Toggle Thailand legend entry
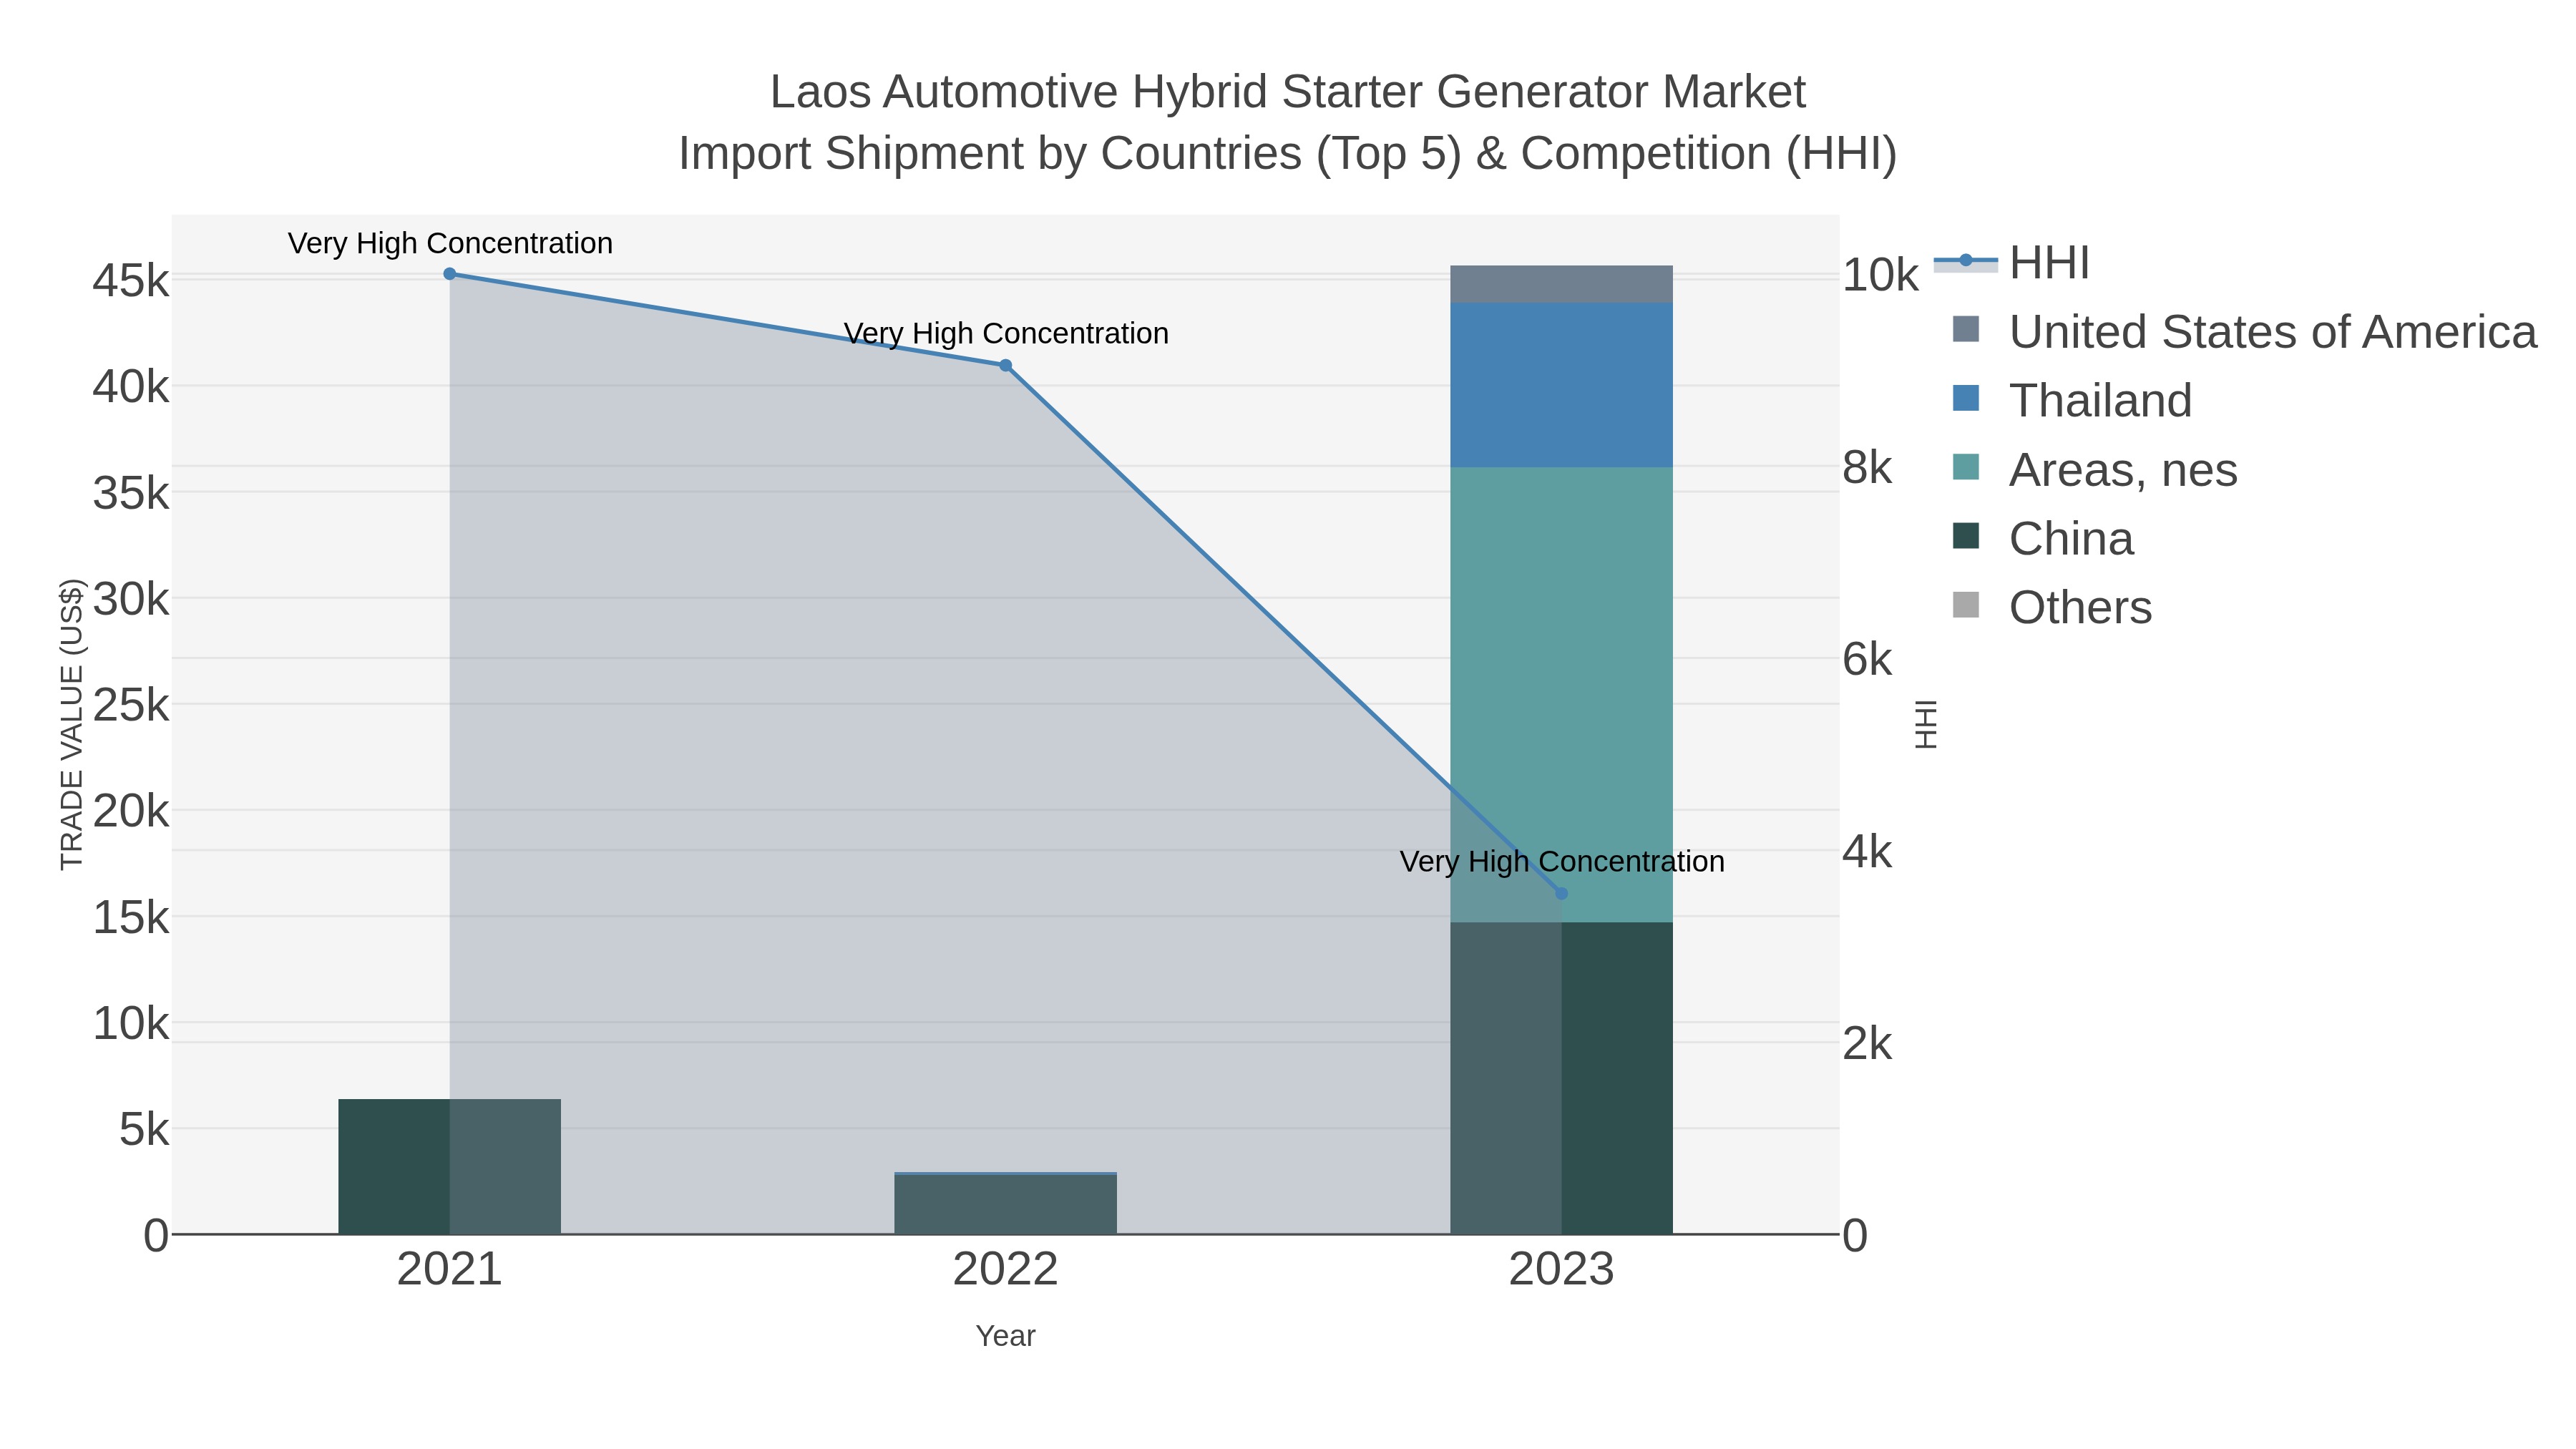This screenshot has width=2576, height=1449. [2072, 400]
